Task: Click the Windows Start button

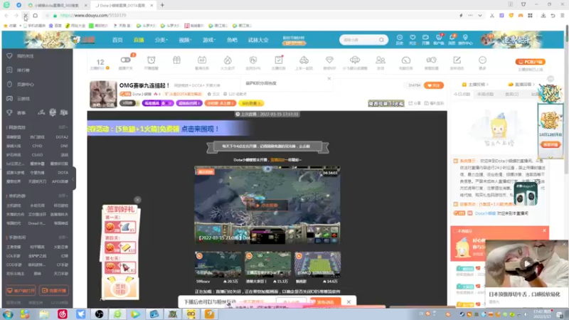Action: tap(7, 314)
